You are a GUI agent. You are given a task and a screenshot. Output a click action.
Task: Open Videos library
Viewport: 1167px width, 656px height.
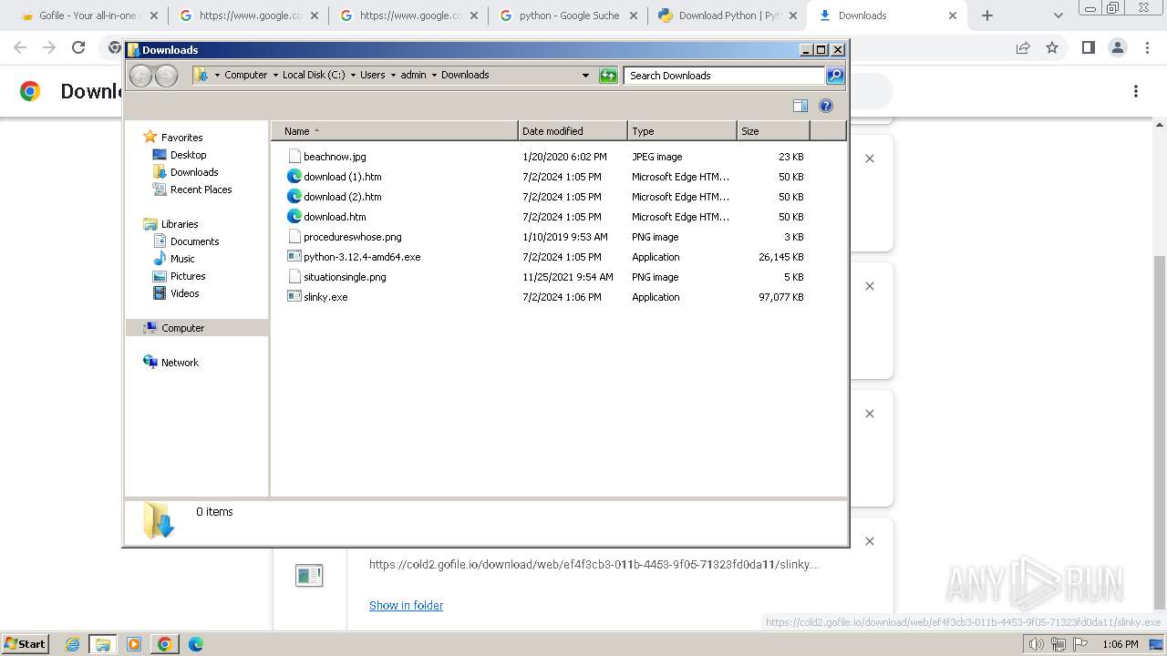[184, 293]
